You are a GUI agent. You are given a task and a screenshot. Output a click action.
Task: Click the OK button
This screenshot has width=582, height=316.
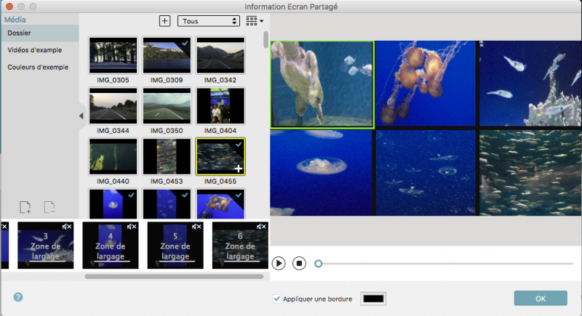point(541,299)
